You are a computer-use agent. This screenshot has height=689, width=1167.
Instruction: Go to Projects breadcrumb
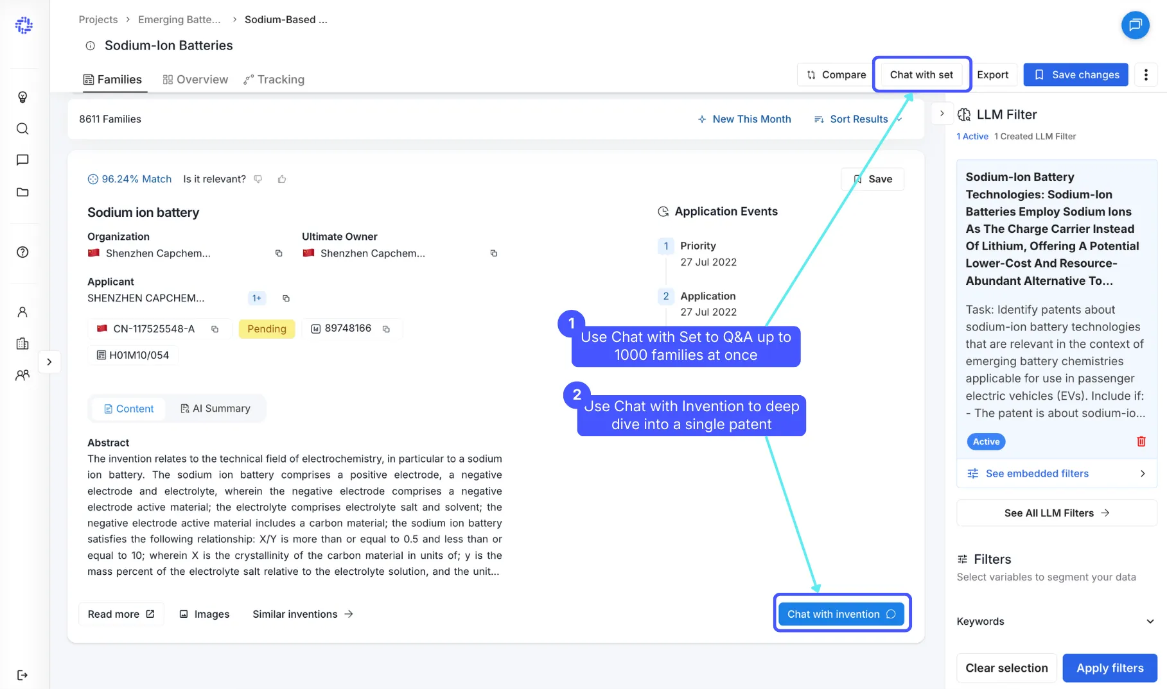[x=98, y=20]
